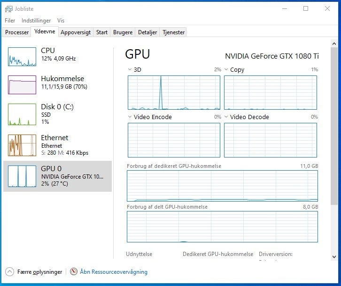Open the Indstillinger menu

click(36, 21)
